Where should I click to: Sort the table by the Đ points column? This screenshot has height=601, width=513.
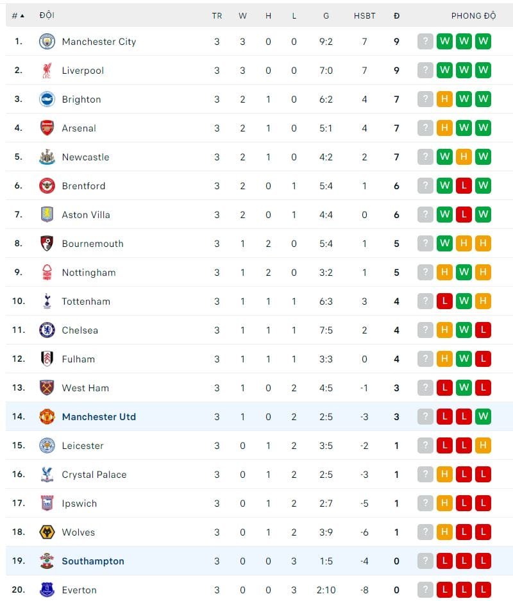[x=396, y=15]
